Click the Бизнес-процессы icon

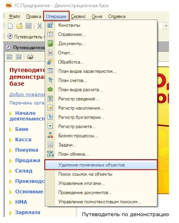coord(50,135)
